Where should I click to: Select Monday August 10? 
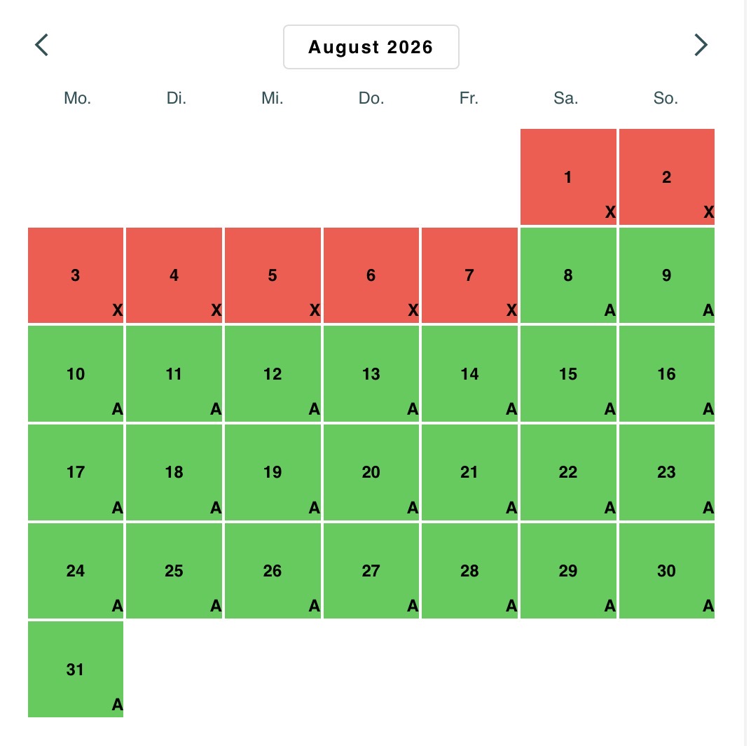(x=76, y=374)
